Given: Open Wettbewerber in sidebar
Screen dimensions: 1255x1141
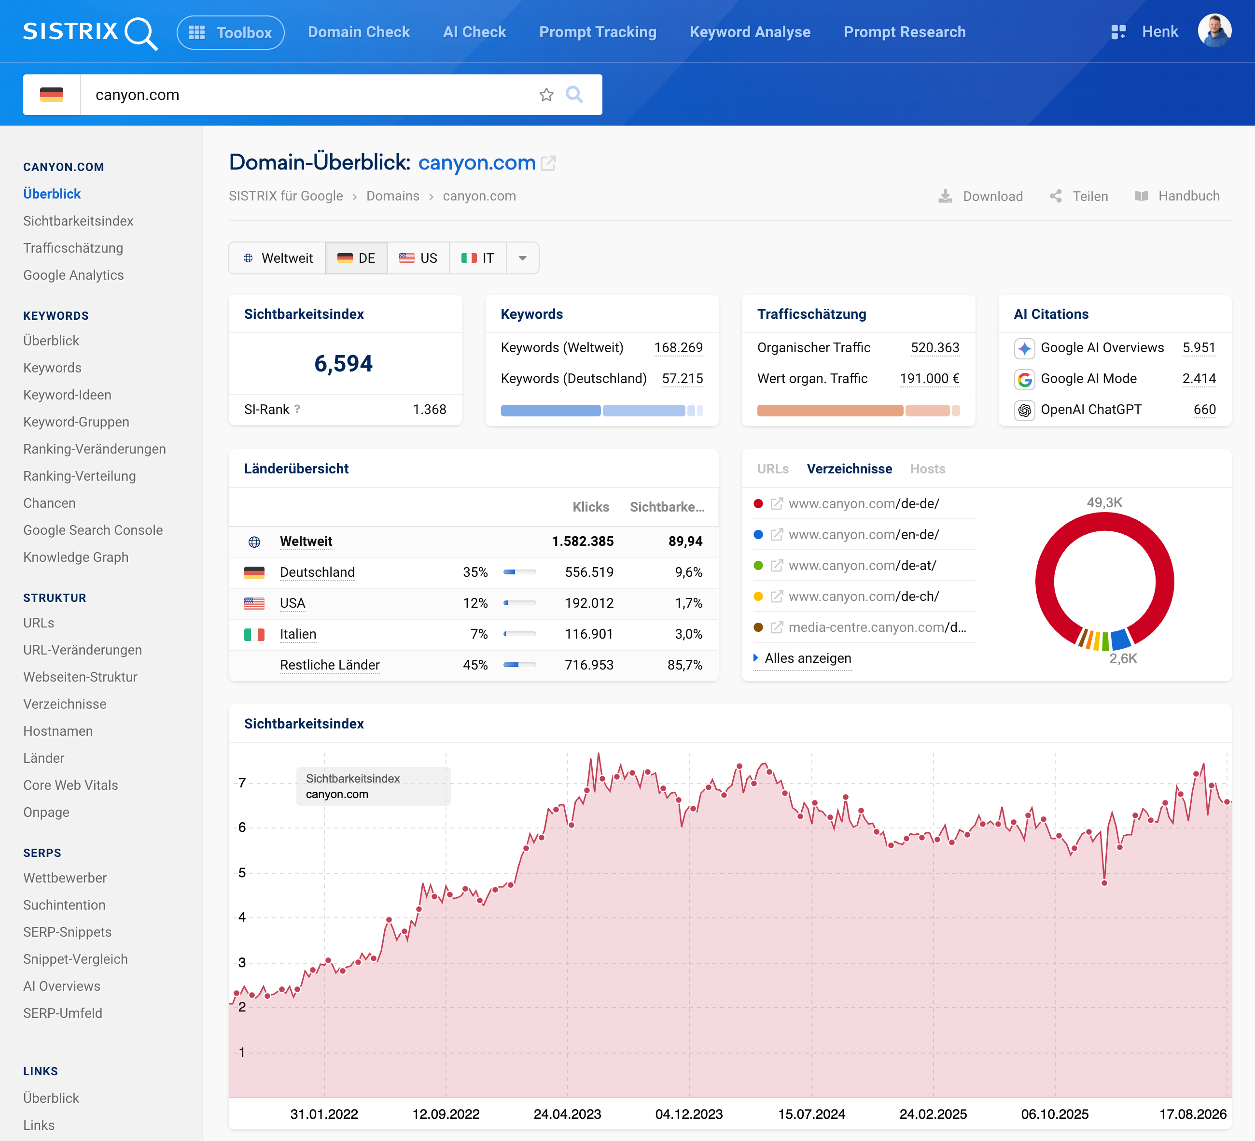Looking at the screenshot, I should (x=65, y=878).
